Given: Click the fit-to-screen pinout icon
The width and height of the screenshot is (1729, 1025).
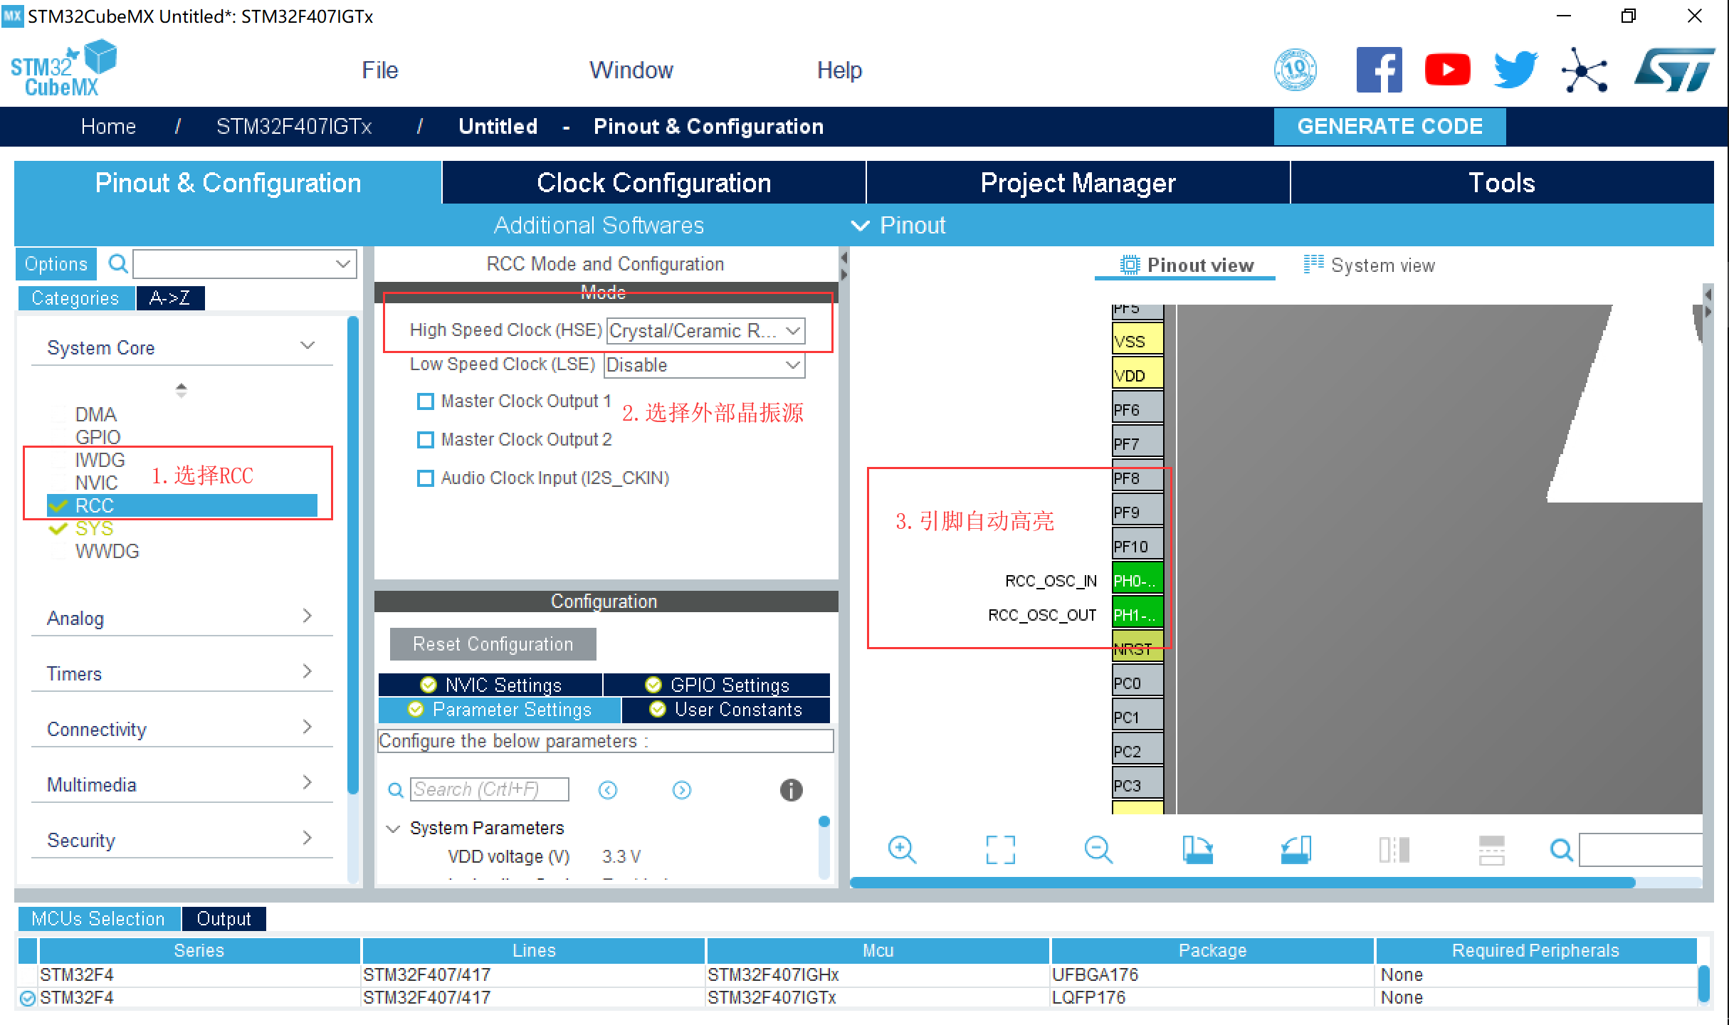Looking at the screenshot, I should pos(1000,849).
